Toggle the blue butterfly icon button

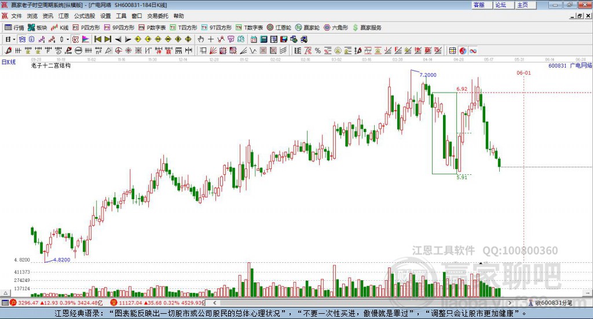click(x=23, y=39)
